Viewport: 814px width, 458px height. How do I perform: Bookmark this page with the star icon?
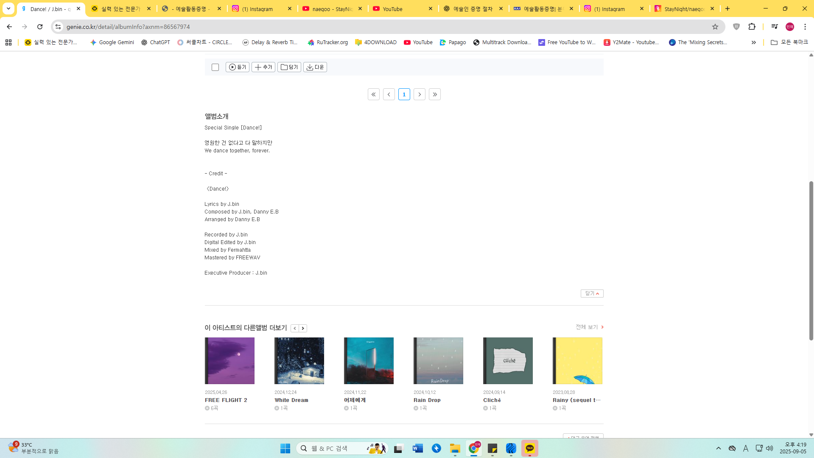tap(715, 27)
